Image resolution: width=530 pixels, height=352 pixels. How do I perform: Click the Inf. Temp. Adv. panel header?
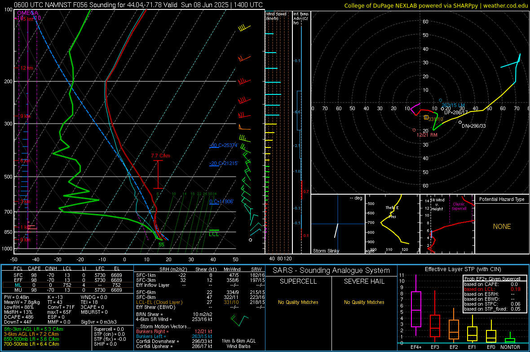point(300,18)
